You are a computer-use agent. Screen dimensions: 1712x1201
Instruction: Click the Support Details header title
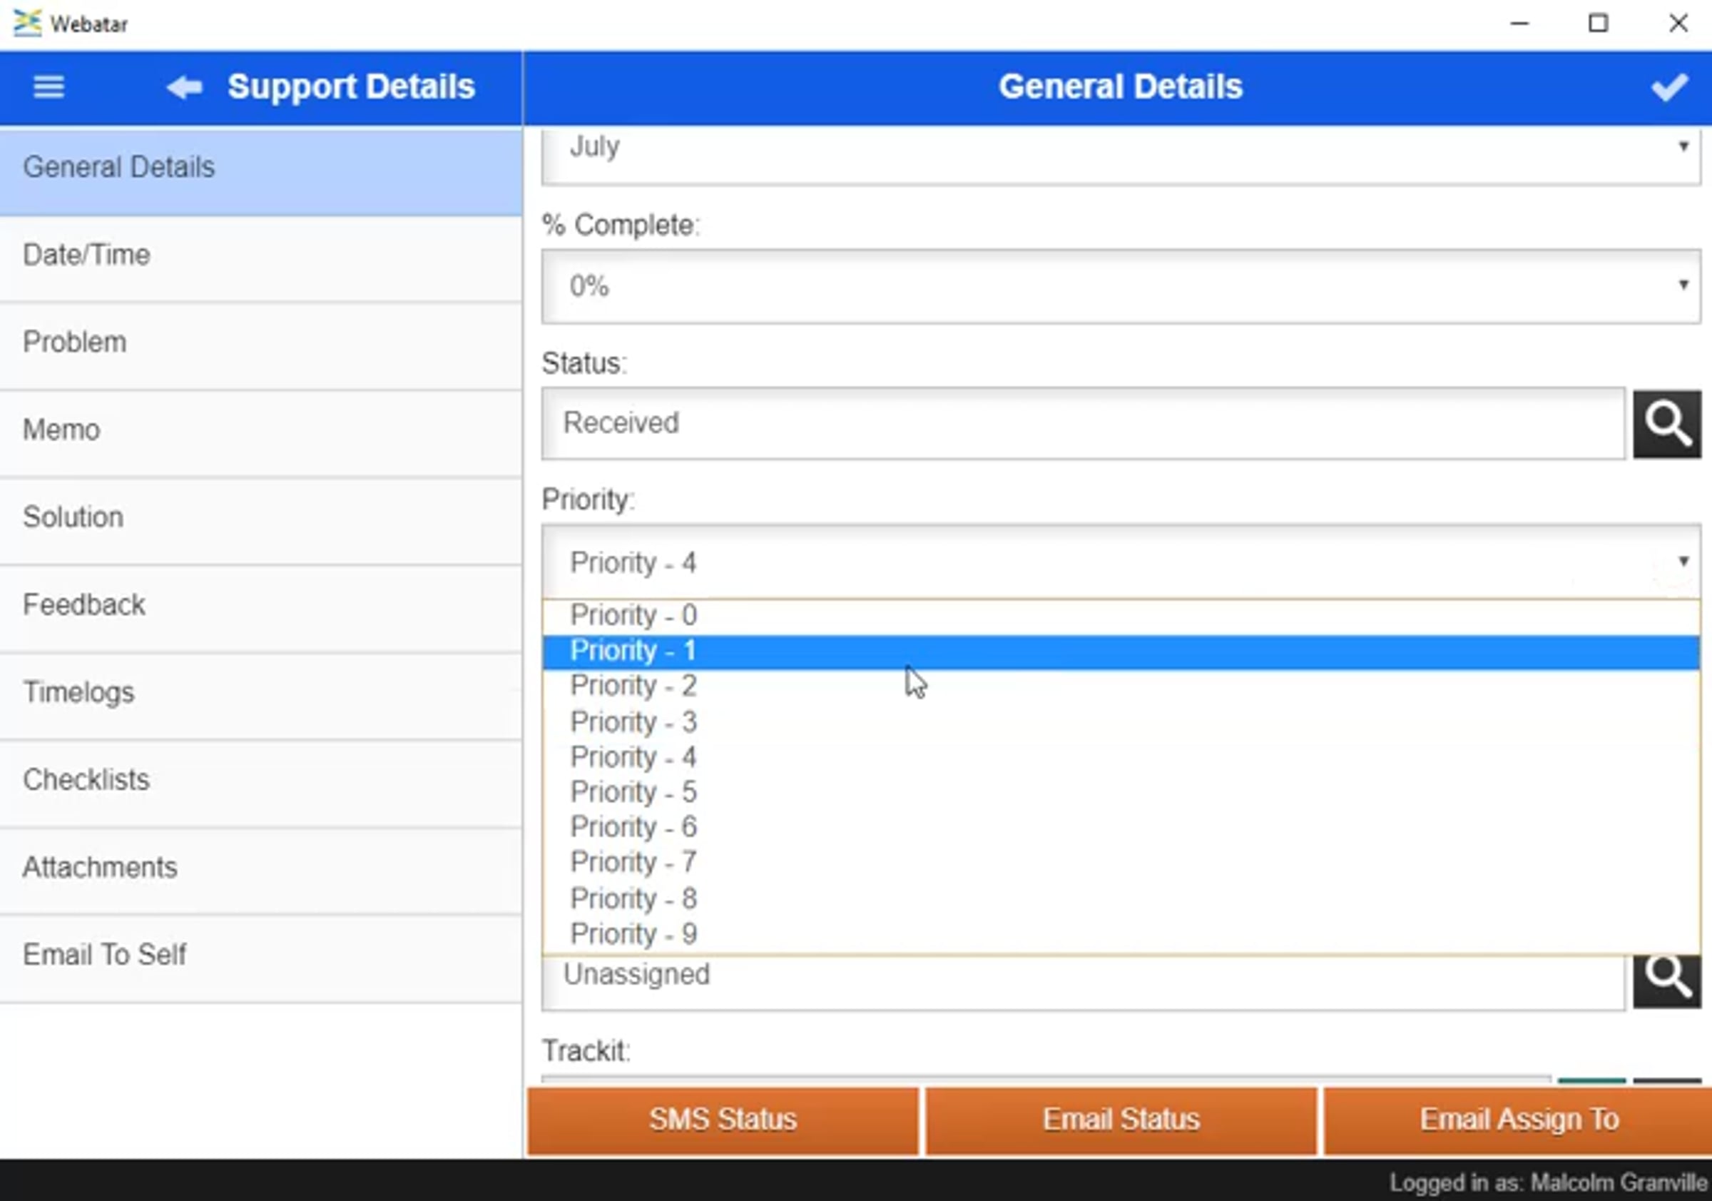(x=351, y=87)
